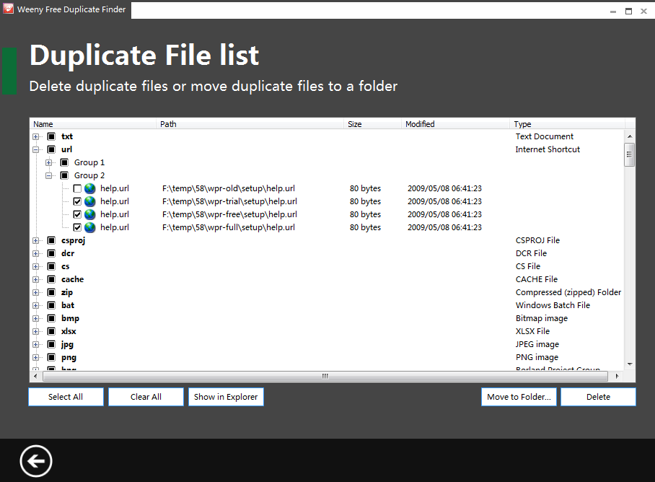The width and height of the screenshot is (655, 482).
Task: Click the Move to Folder... button
Action: pos(519,397)
